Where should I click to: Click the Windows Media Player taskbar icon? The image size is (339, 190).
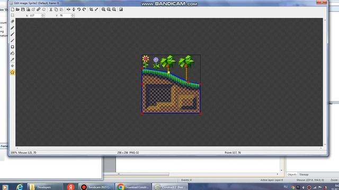click(x=5, y=187)
